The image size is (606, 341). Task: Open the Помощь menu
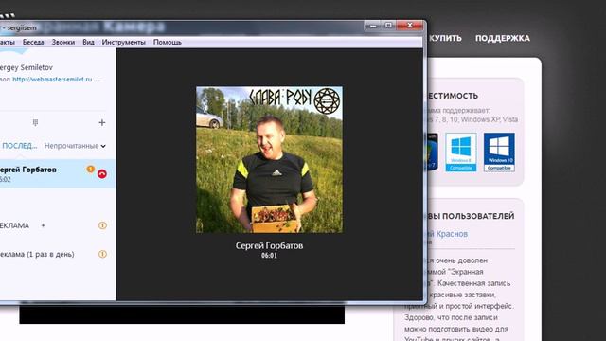pyautogui.click(x=168, y=42)
